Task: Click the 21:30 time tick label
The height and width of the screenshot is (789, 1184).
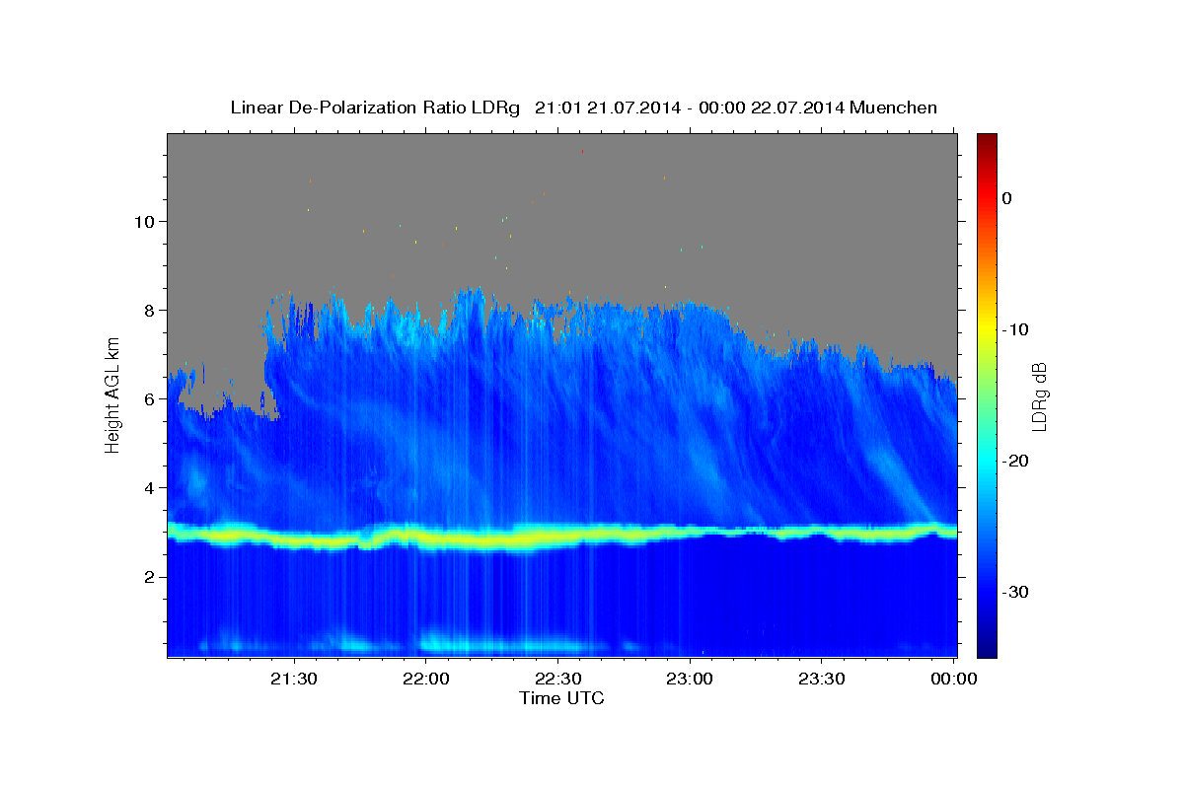Action: [x=294, y=679]
